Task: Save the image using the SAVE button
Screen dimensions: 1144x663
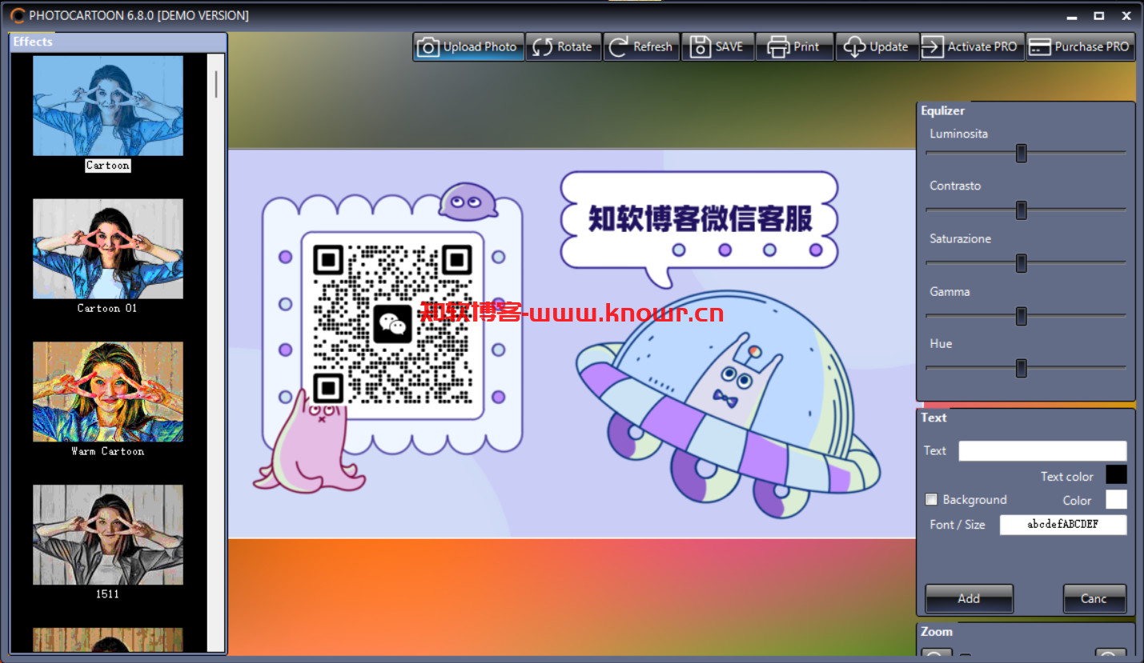Action: pos(717,46)
